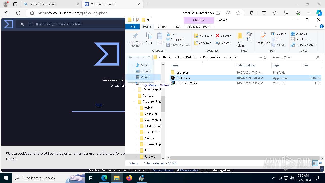
Task: Select Uninstall JJSploit shortcut
Action: click(x=187, y=83)
